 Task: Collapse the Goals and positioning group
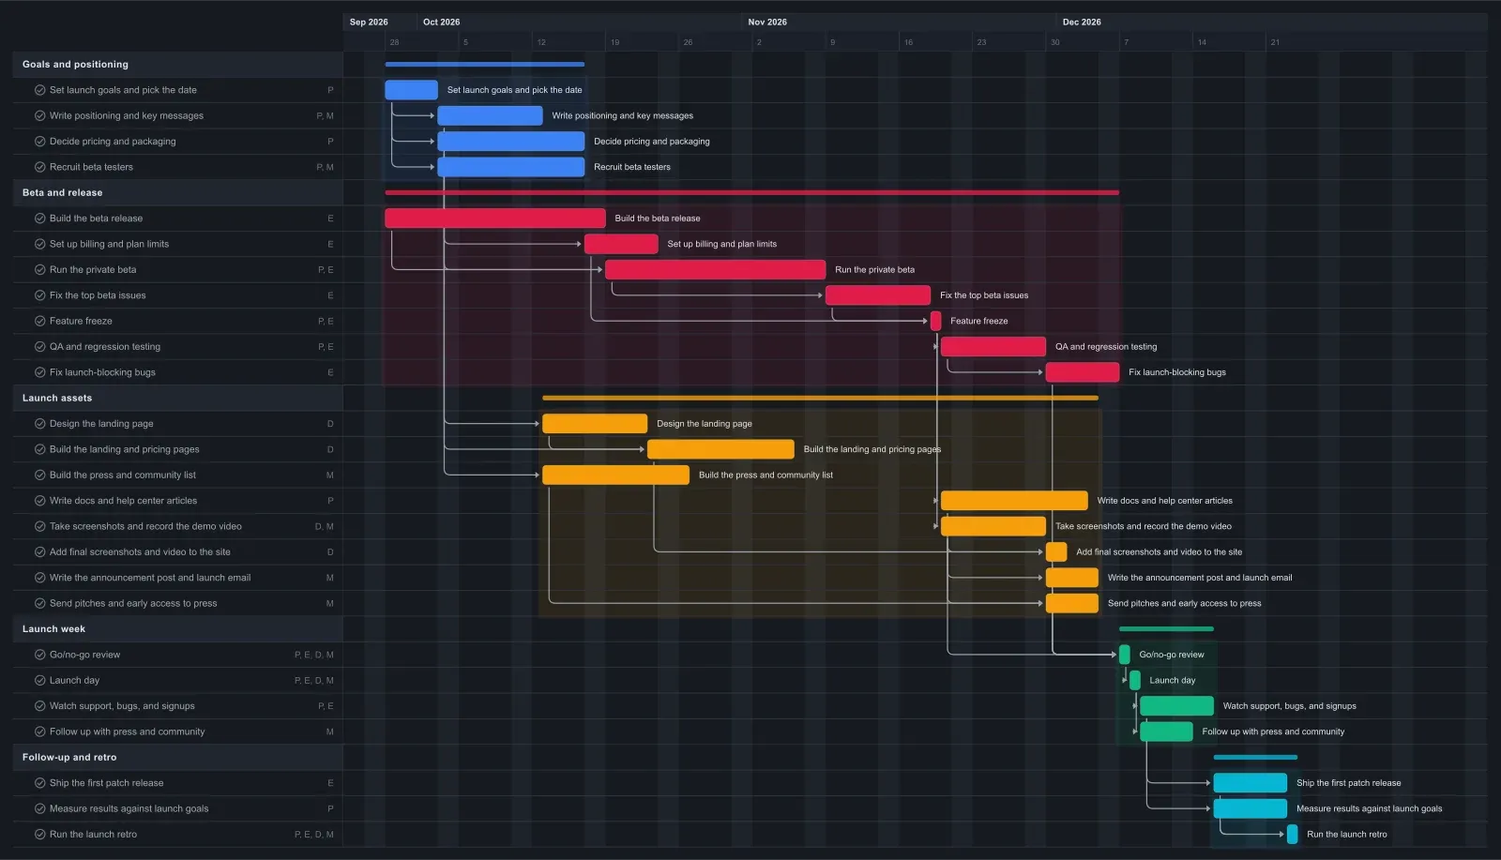[x=177, y=65]
